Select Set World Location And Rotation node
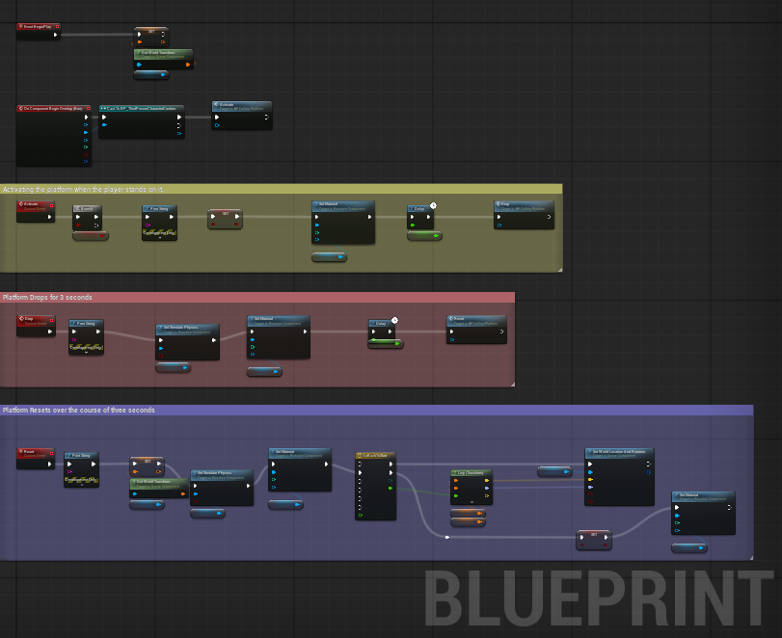 pyautogui.click(x=619, y=477)
